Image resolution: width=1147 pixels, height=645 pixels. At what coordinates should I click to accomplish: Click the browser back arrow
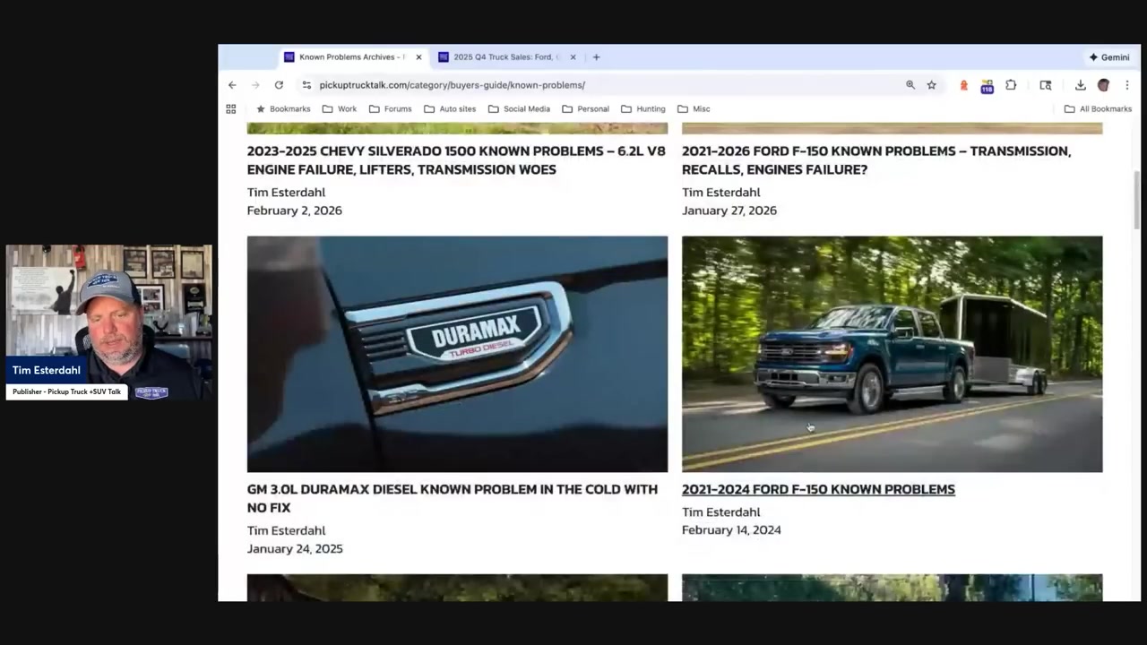(x=232, y=85)
